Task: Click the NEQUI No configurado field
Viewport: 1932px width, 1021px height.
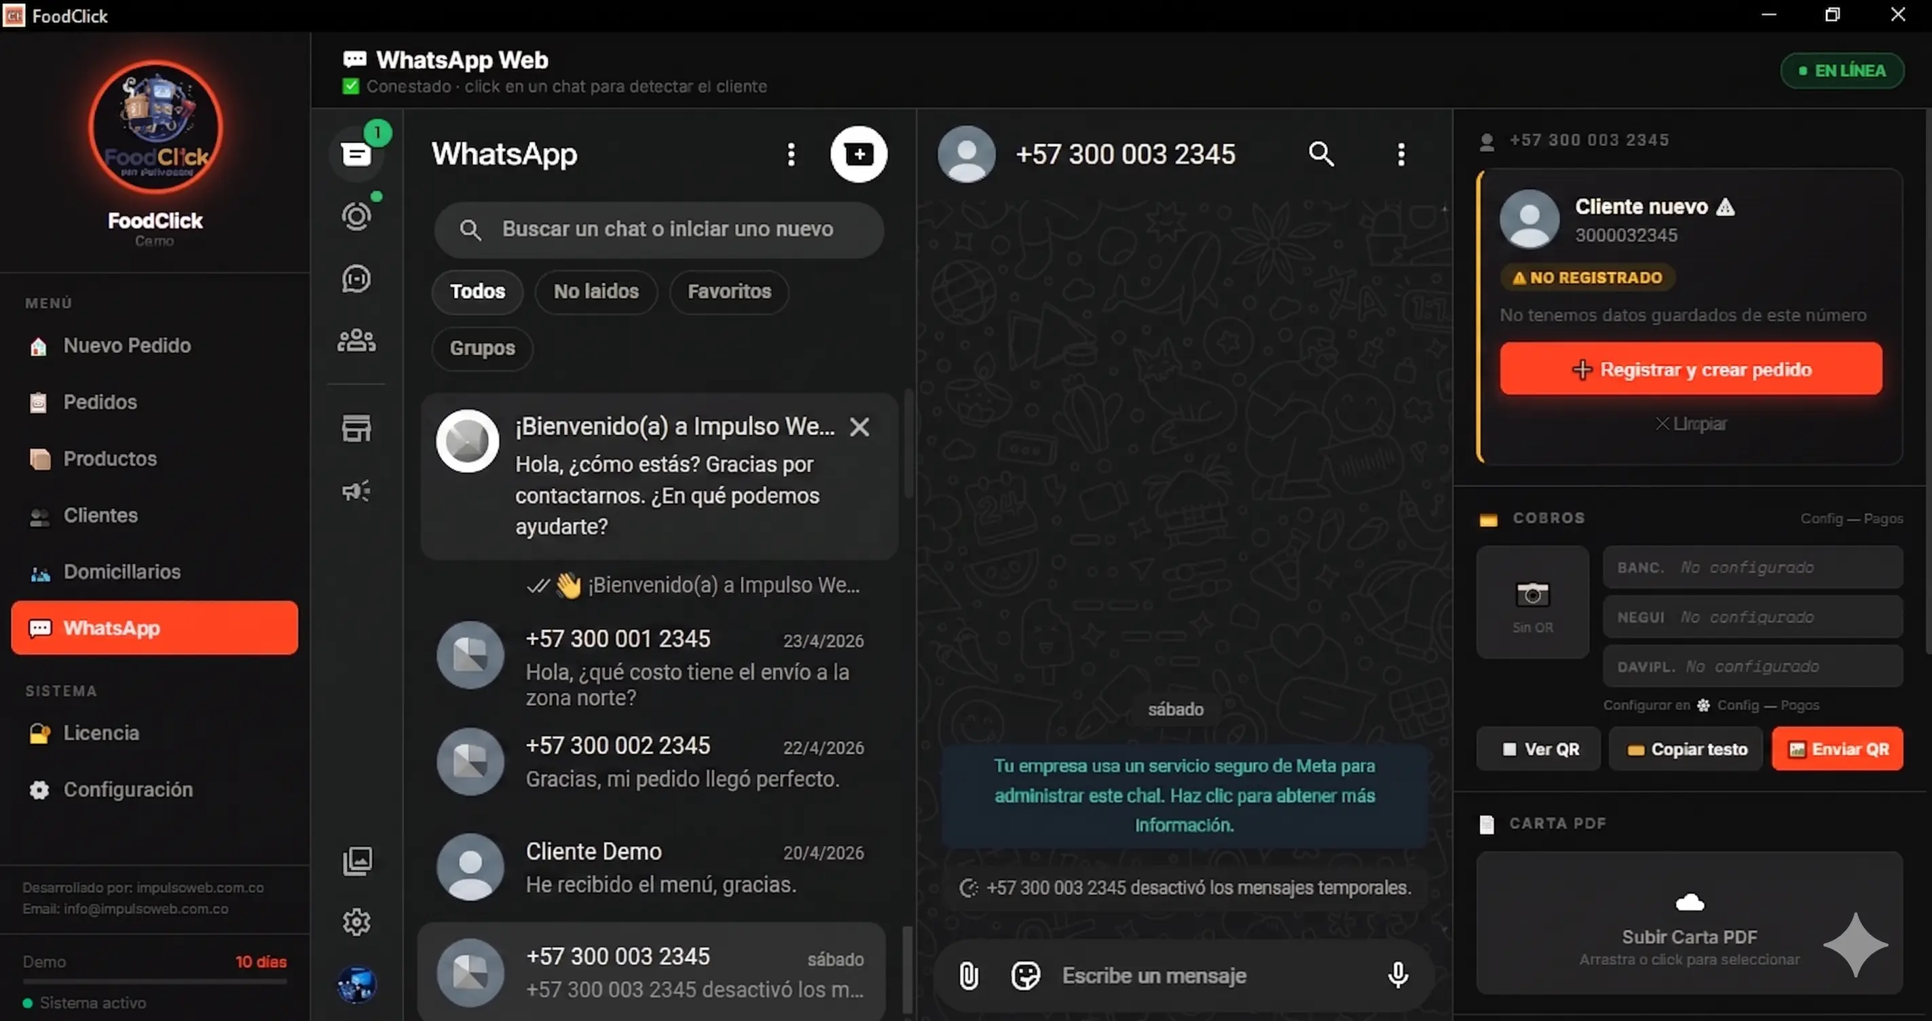Action: [1753, 616]
